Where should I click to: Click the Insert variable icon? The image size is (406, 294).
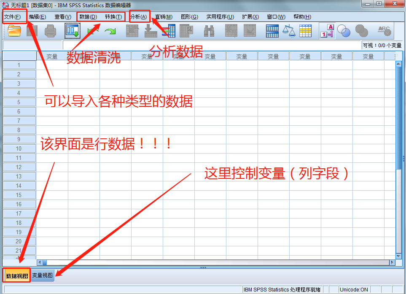(250, 31)
